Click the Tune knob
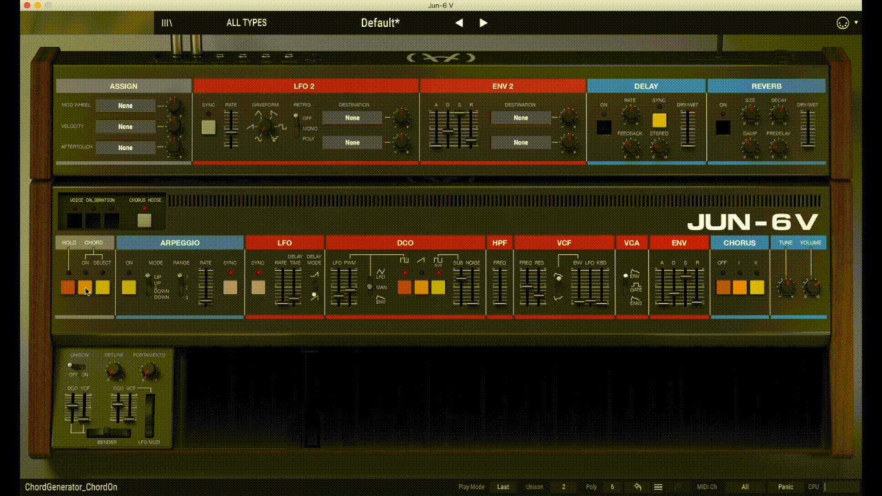Viewport: 882px width, 496px height. coord(786,287)
